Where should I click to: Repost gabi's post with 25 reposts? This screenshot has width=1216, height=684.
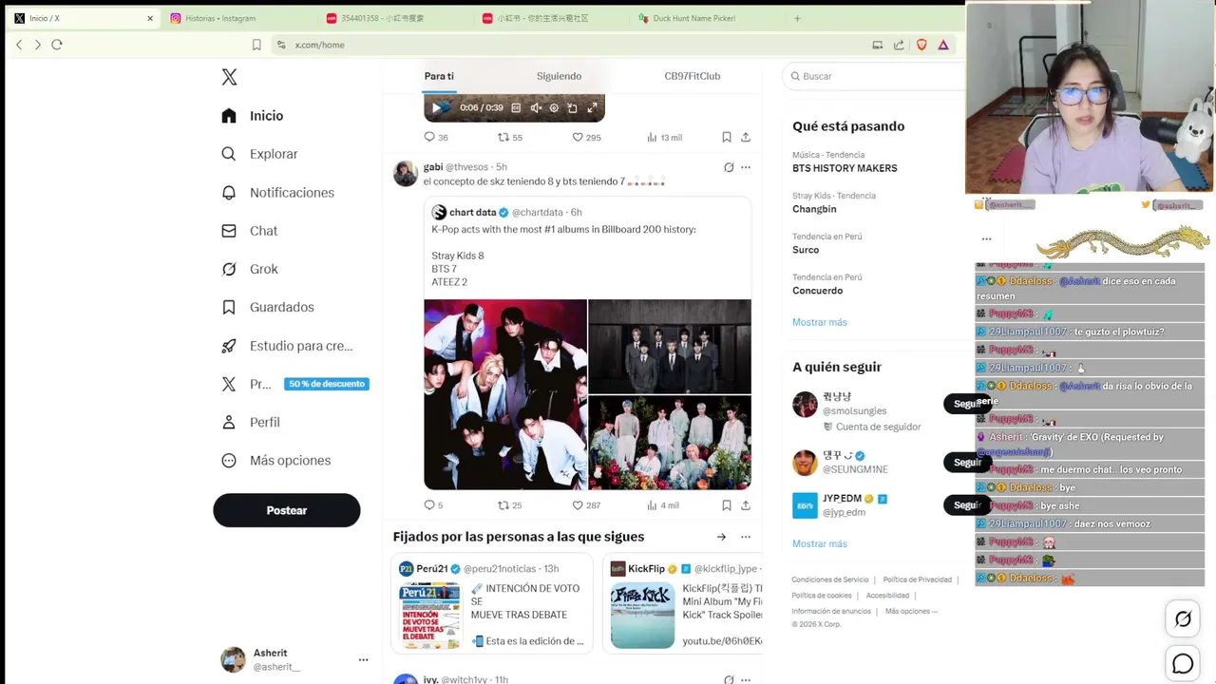pos(510,505)
